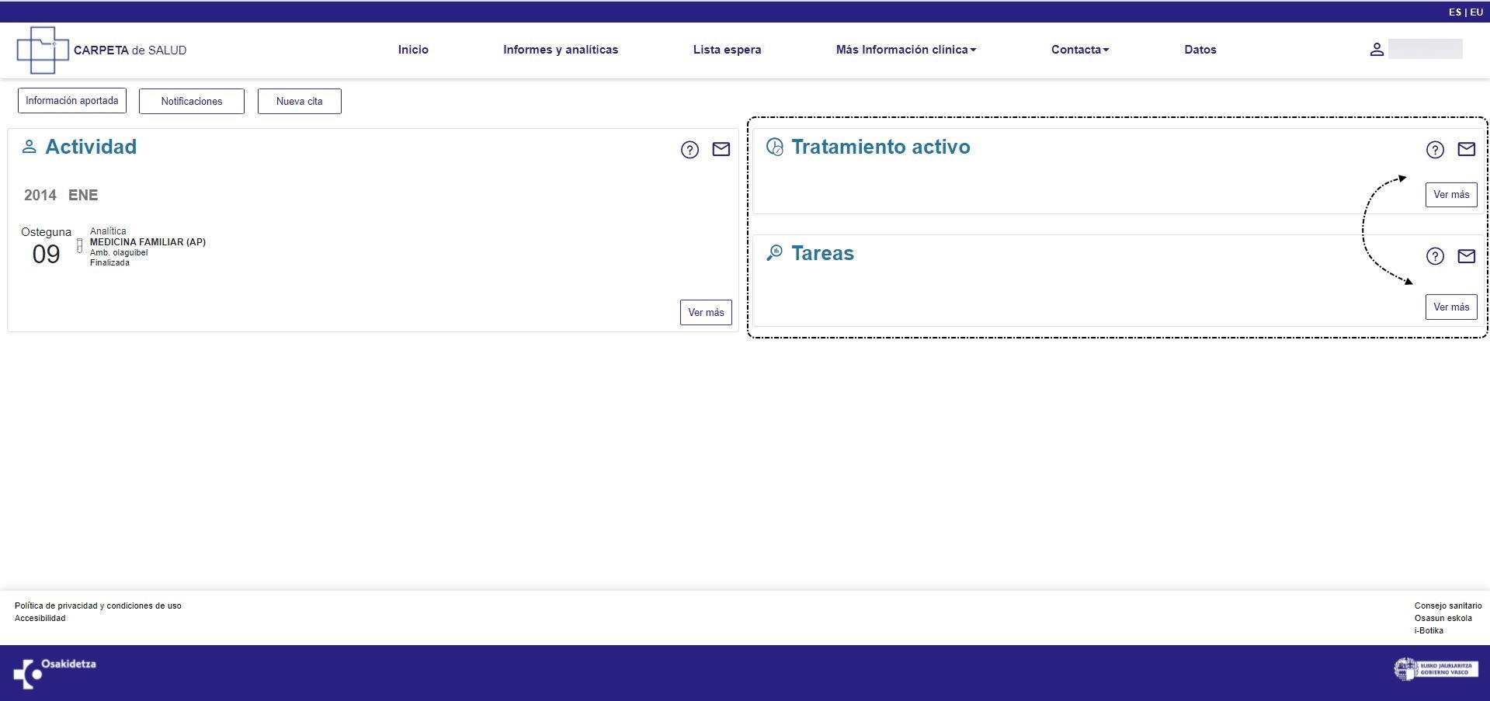Switch language to EU
This screenshot has width=1490, height=701.
coord(1477,12)
